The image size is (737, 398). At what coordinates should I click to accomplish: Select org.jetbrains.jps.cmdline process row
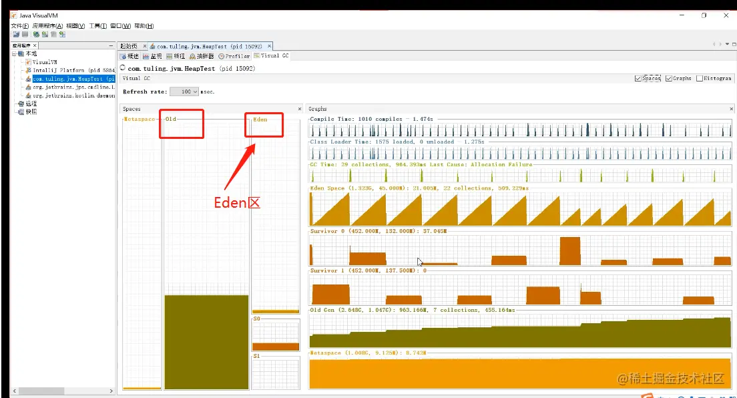(74, 87)
